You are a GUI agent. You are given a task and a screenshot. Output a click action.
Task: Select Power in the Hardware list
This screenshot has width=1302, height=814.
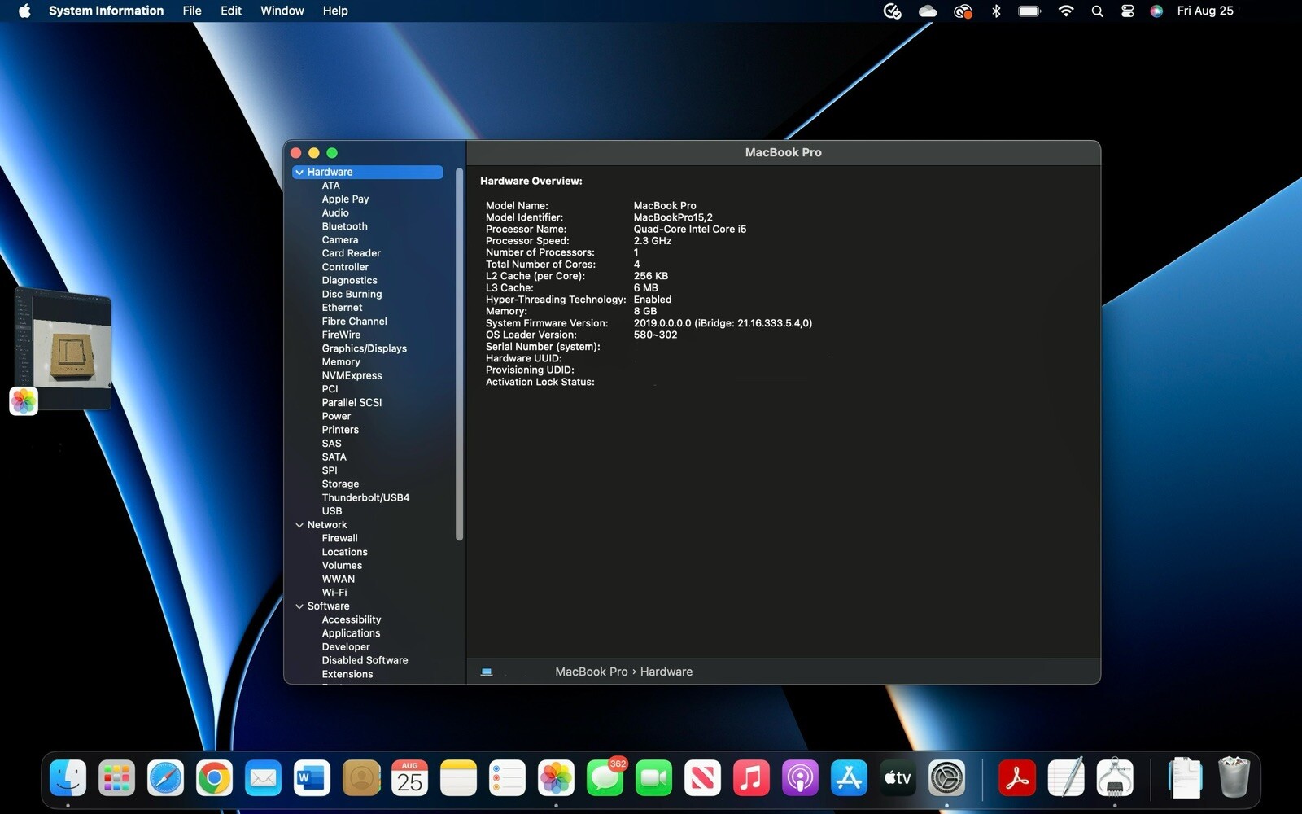click(x=336, y=416)
